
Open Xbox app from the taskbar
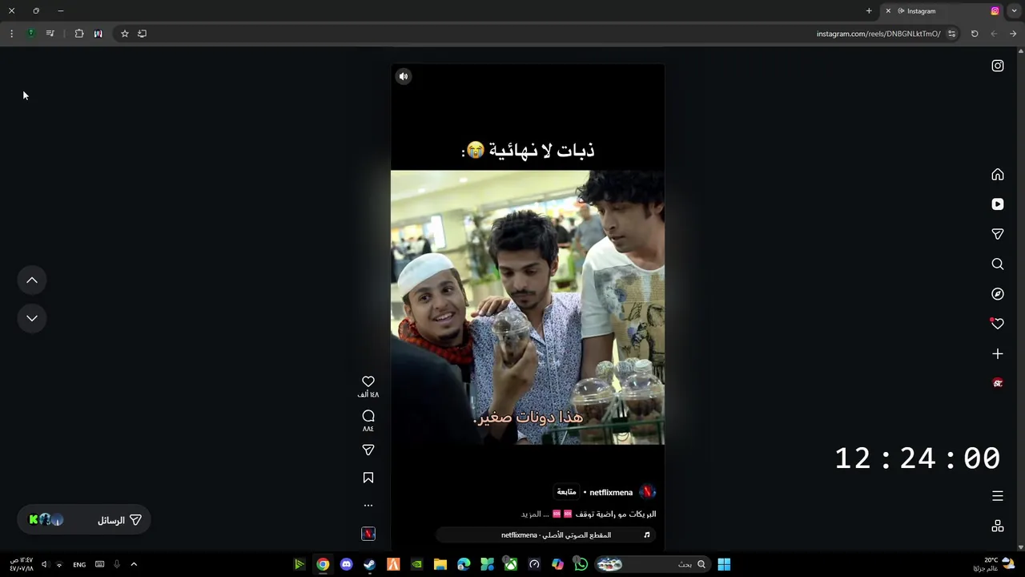(x=511, y=564)
